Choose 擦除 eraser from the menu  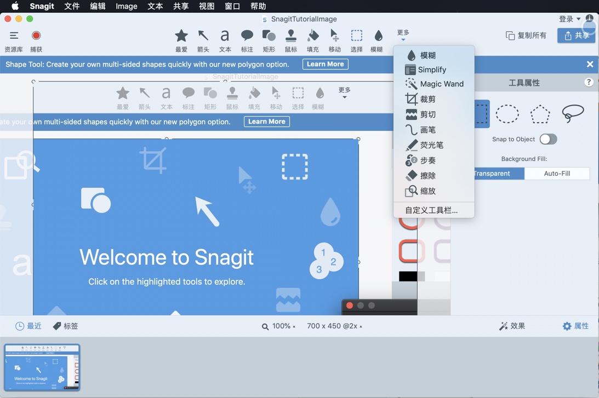coord(434,176)
